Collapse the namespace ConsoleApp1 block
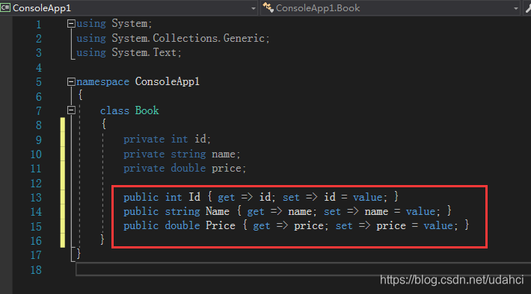The image size is (531, 294). point(71,81)
